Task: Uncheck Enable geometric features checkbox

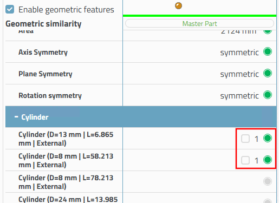Action: pyautogui.click(x=10, y=9)
